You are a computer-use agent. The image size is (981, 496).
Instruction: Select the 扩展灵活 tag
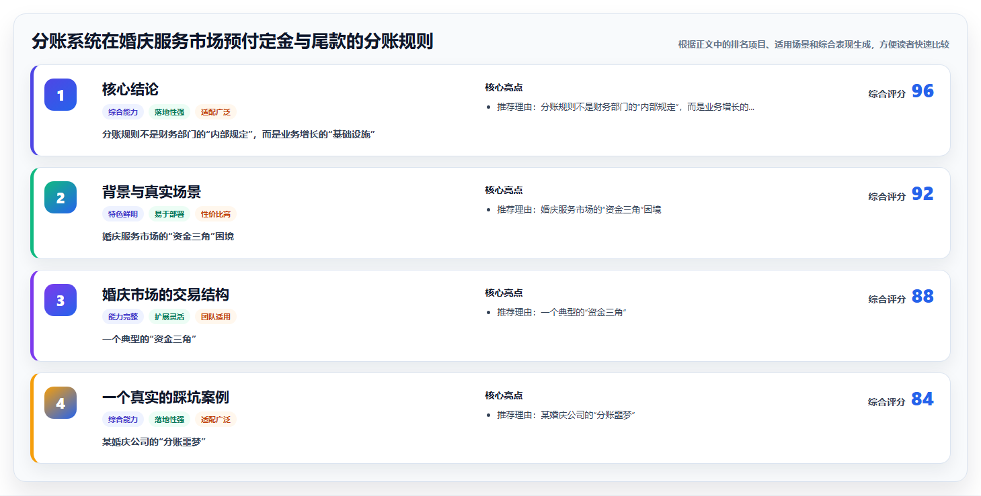tap(169, 317)
